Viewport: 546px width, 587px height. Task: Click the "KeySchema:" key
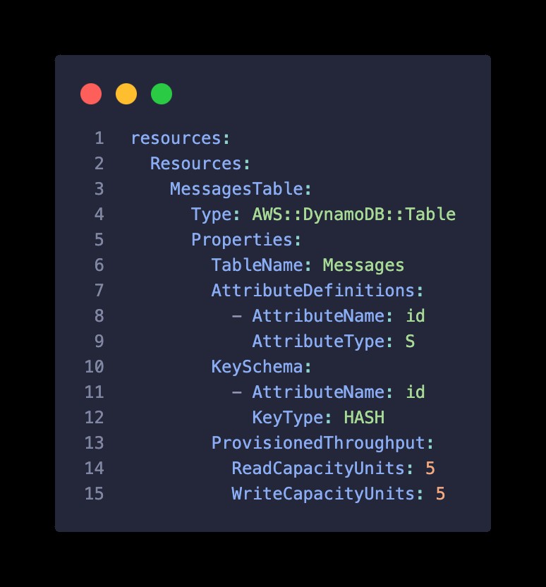(x=261, y=367)
